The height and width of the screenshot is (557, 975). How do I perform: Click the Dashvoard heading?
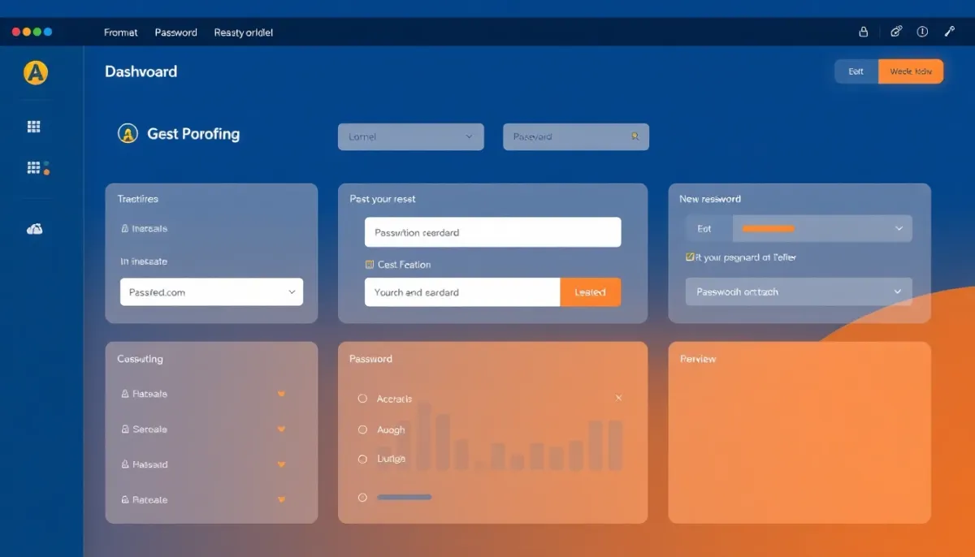tap(141, 71)
